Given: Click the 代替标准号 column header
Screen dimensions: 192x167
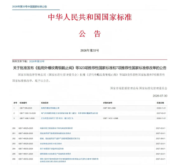Looking at the screenshot, I should pyautogui.click(x=108, y=103).
